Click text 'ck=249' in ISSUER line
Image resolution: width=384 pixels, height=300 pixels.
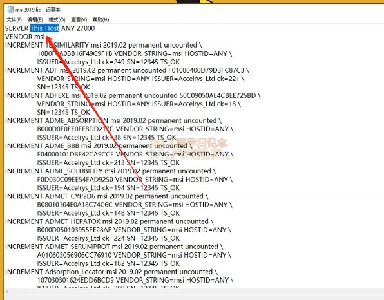point(113,62)
